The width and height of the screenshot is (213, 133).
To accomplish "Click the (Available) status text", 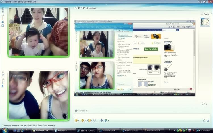I will coord(91,8).
